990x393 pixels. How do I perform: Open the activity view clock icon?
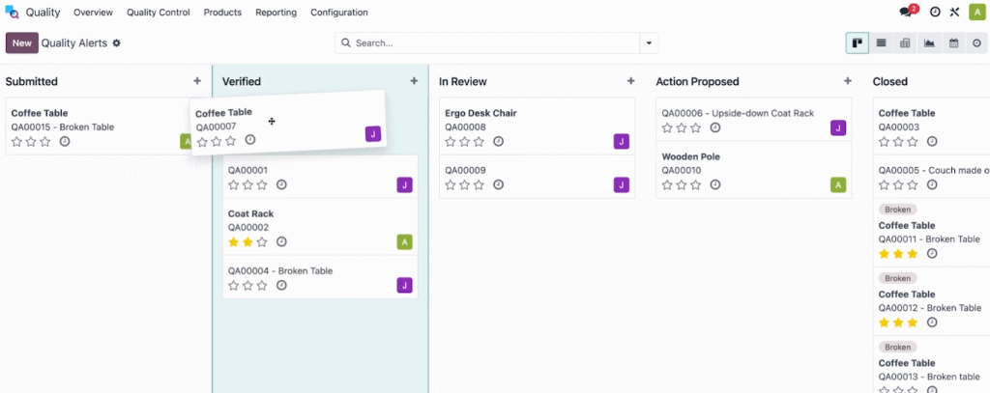(x=976, y=42)
